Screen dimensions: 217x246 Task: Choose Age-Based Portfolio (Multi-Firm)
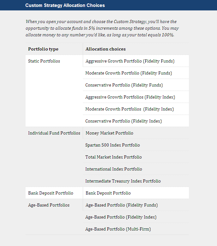click(x=118, y=229)
